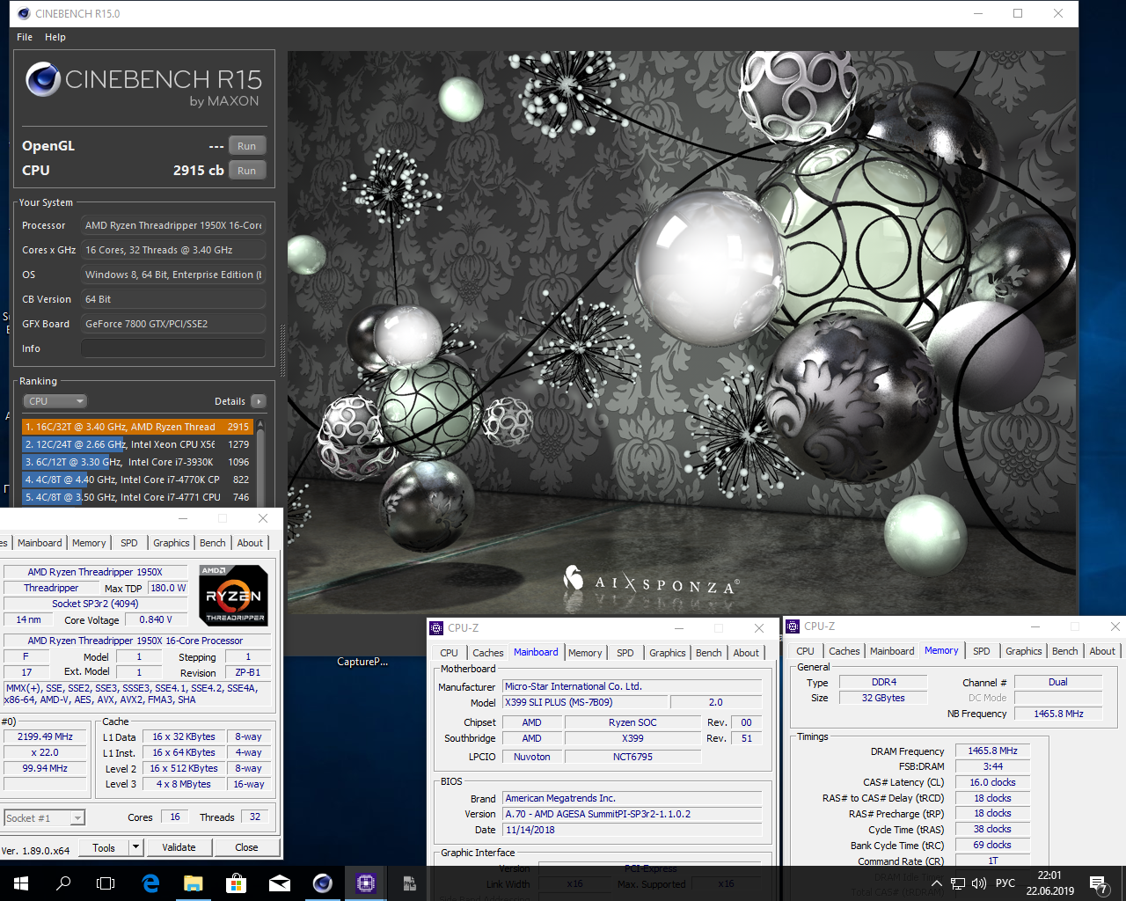1126x901 pixels.
Task: Click the Tools button in CPU-Z
Action: 104,847
